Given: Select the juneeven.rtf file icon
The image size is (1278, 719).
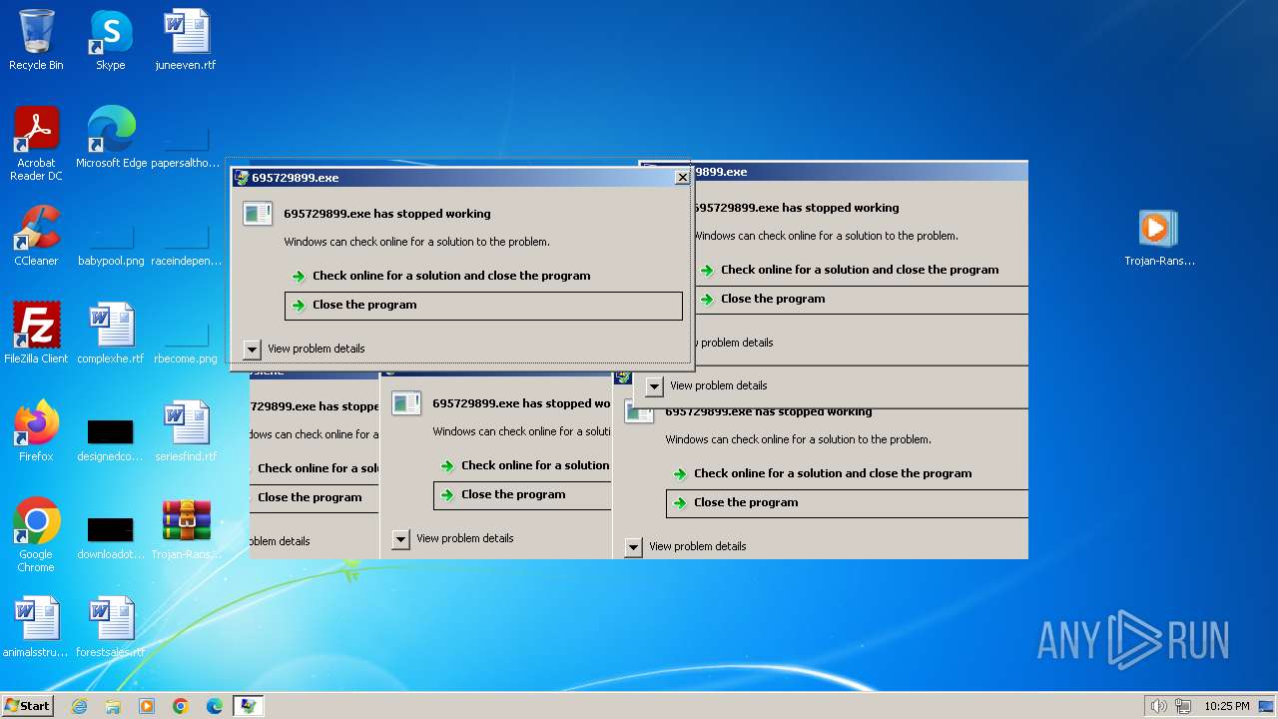Looking at the screenshot, I should [186, 41].
